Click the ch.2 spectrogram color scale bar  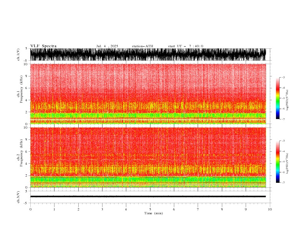278,162
